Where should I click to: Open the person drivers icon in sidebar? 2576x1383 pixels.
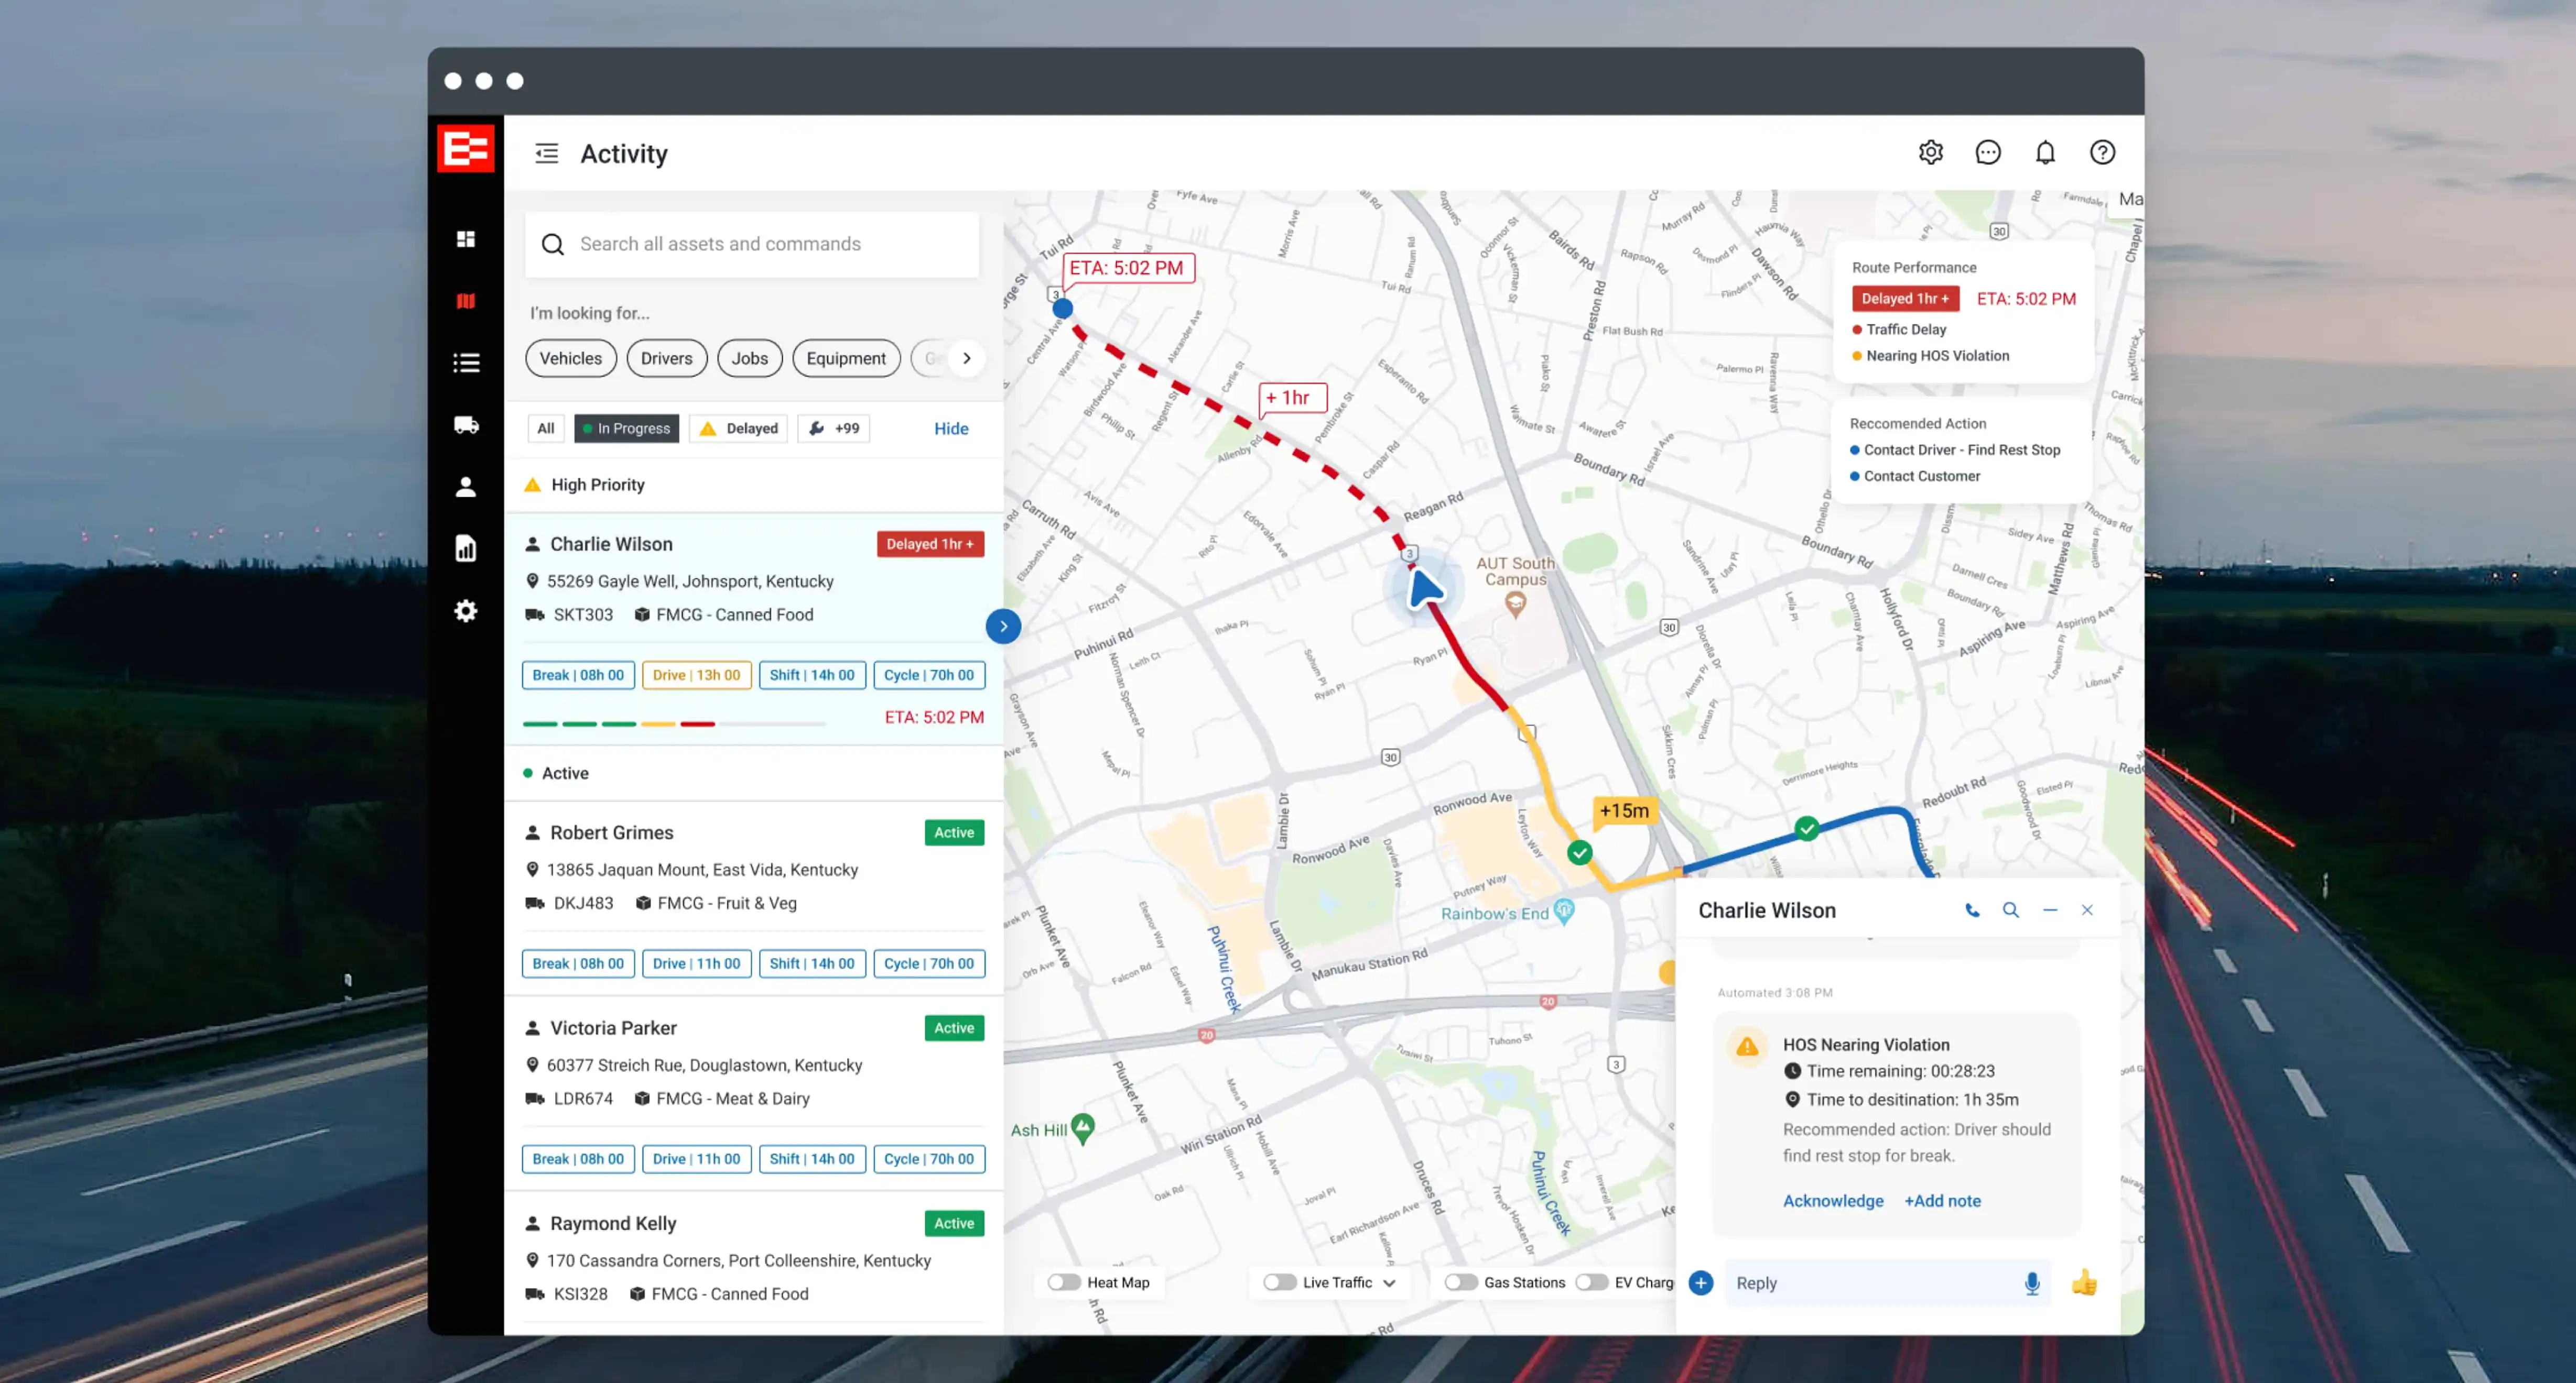[x=466, y=487]
